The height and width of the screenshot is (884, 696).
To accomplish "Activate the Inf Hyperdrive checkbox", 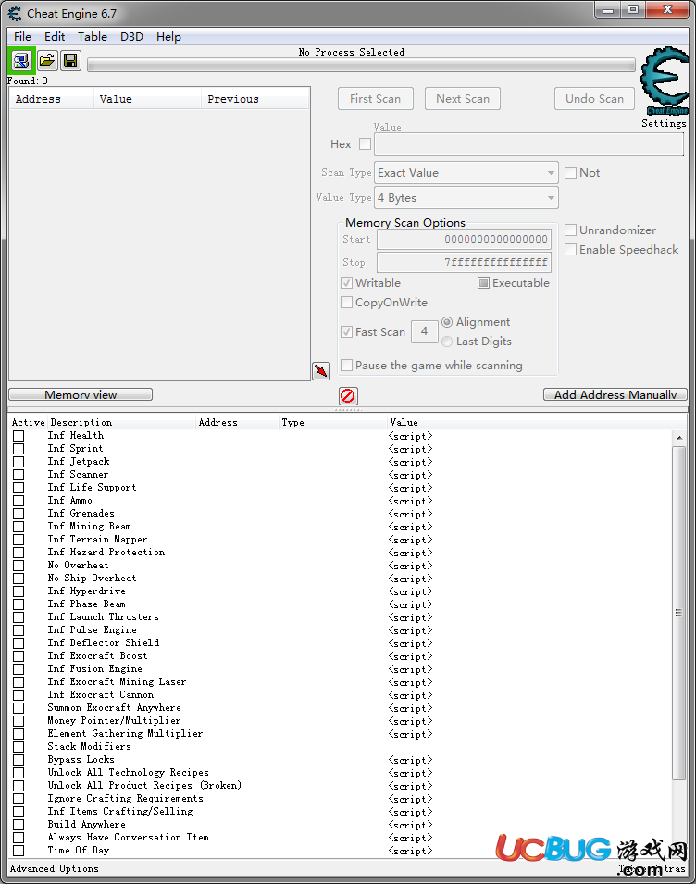I will pos(19,591).
